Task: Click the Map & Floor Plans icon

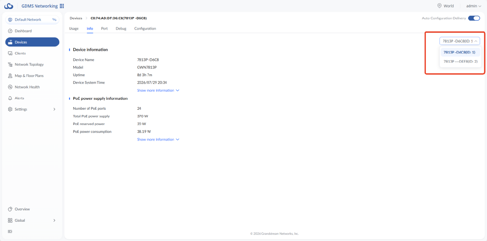Action: (10, 76)
